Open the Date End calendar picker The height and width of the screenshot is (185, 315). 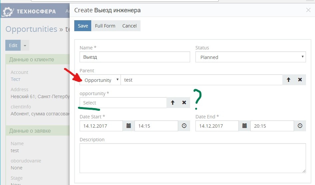click(x=244, y=126)
